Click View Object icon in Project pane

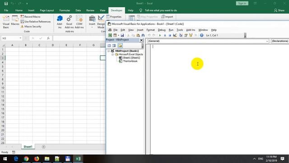(114, 45)
